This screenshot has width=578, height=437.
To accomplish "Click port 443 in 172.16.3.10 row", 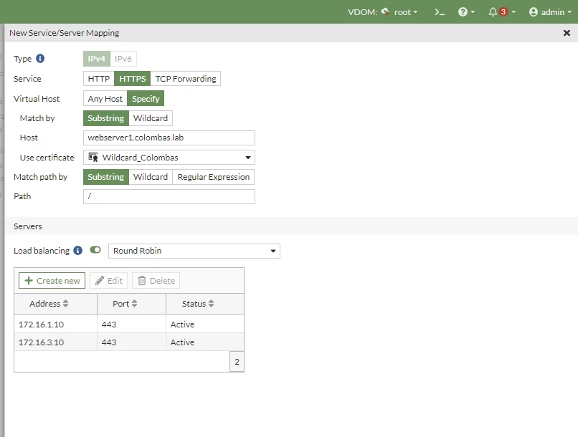I will coord(109,342).
